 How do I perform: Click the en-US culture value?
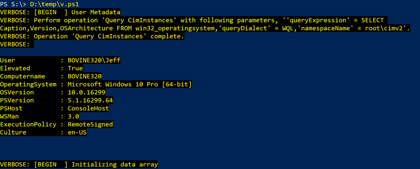point(77,132)
